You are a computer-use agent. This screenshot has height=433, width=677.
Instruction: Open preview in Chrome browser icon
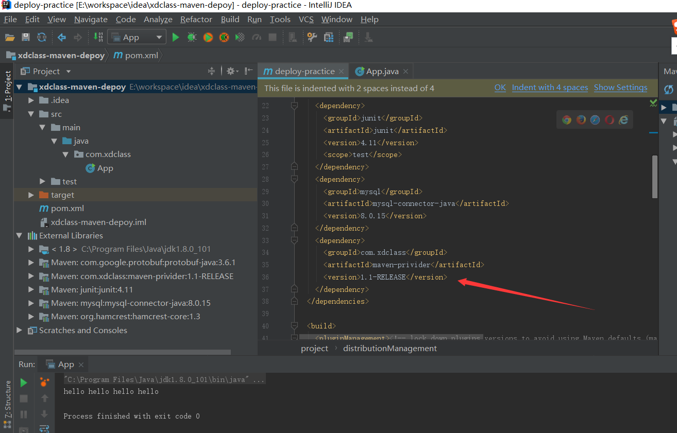[x=567, y=120]
